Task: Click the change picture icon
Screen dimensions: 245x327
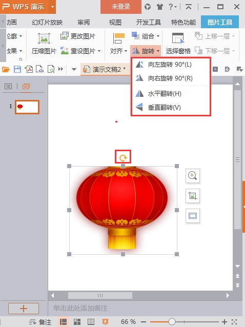Action: pyautogui.click(x=65, y=36)
